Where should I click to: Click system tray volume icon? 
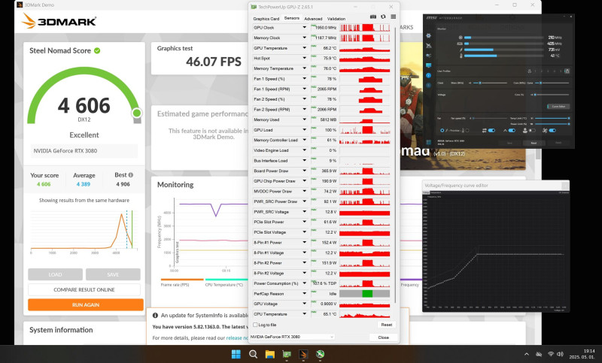point(560,354)
